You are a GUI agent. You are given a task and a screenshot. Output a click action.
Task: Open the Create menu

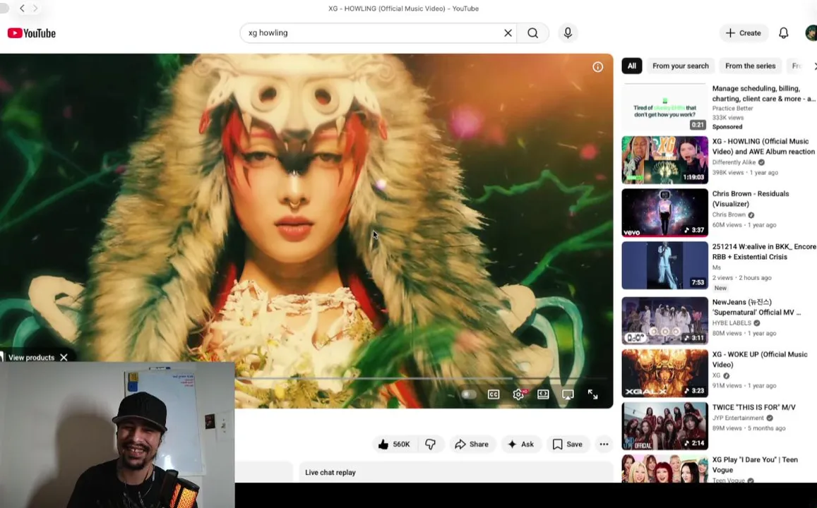744,32
